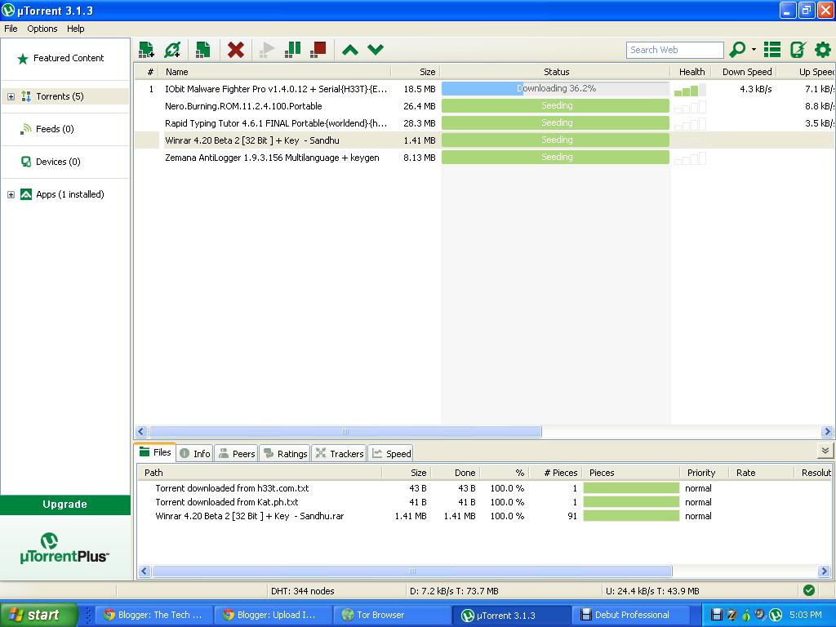Click files pane horizontal scrollbar
Image resolution: width=836 pixels, height=627 pixels.
click(x=411, y=571)
